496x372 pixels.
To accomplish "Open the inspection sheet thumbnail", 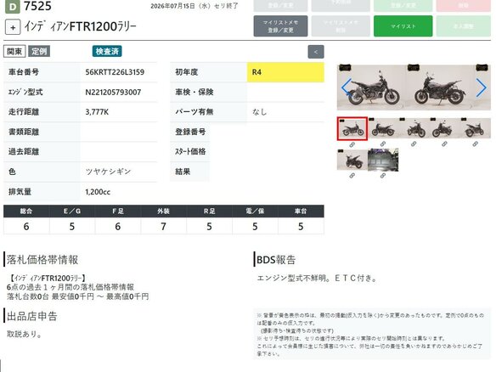I will pyautogui.click(x=383, y=160).
